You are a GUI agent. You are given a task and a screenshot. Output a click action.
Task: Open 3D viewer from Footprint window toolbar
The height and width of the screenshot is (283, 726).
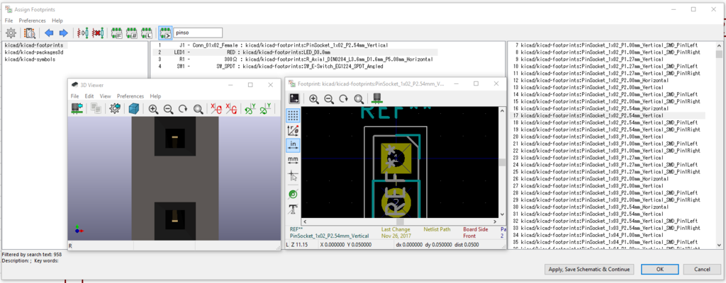[x=377, y=98]
